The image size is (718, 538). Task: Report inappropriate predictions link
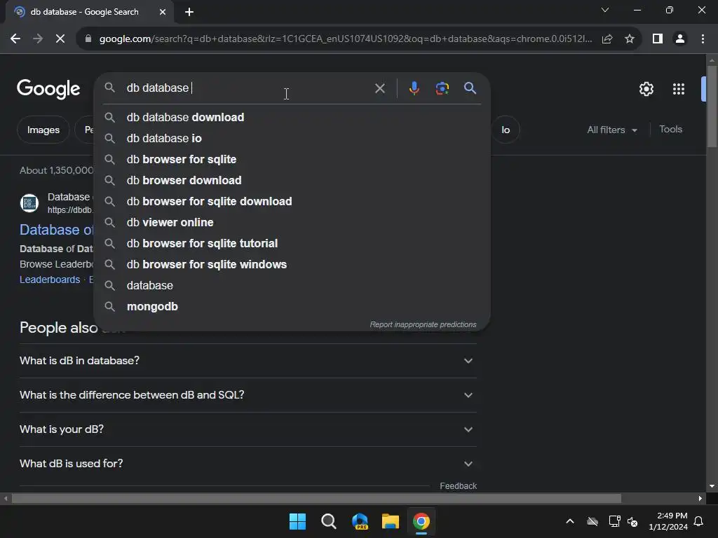(x=423, y=324)
